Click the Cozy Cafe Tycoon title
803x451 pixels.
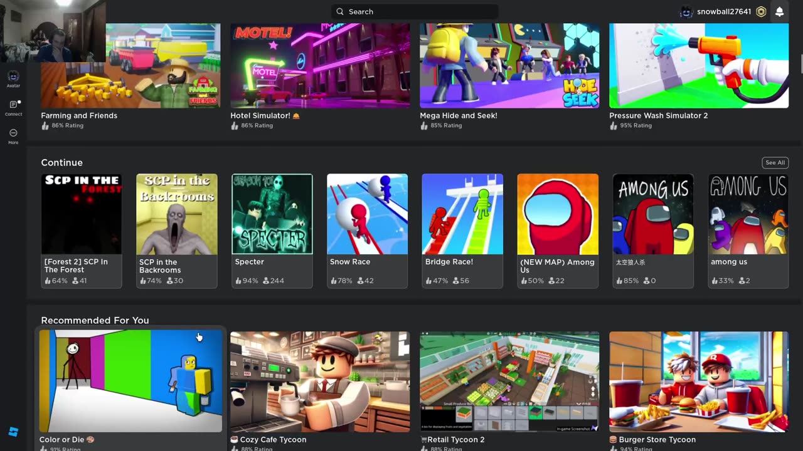(269, 440)
